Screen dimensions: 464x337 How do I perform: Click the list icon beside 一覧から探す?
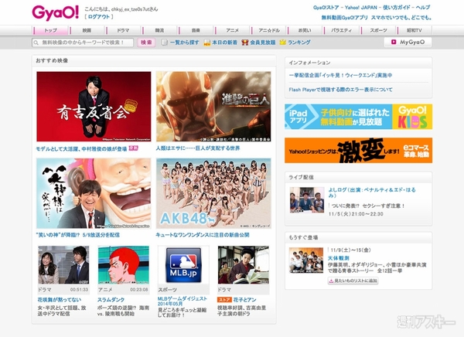(x=164, y=43)
